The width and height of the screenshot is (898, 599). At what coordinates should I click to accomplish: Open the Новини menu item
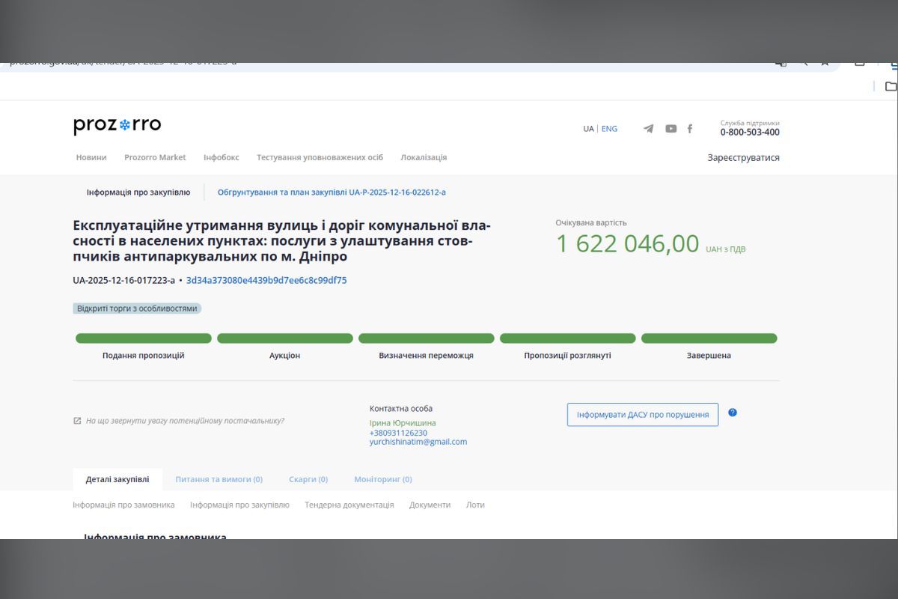tap(91, 157)
